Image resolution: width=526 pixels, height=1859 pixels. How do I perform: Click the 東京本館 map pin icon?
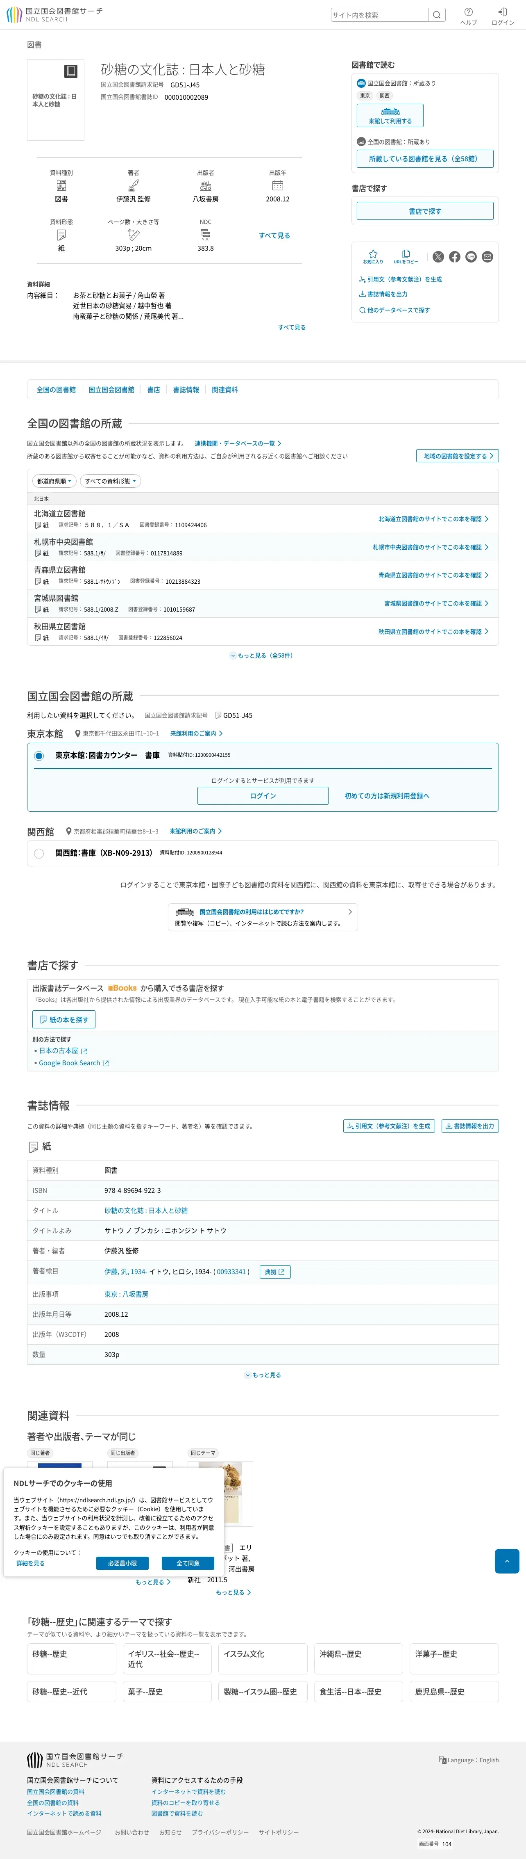(x=78, y=733)
